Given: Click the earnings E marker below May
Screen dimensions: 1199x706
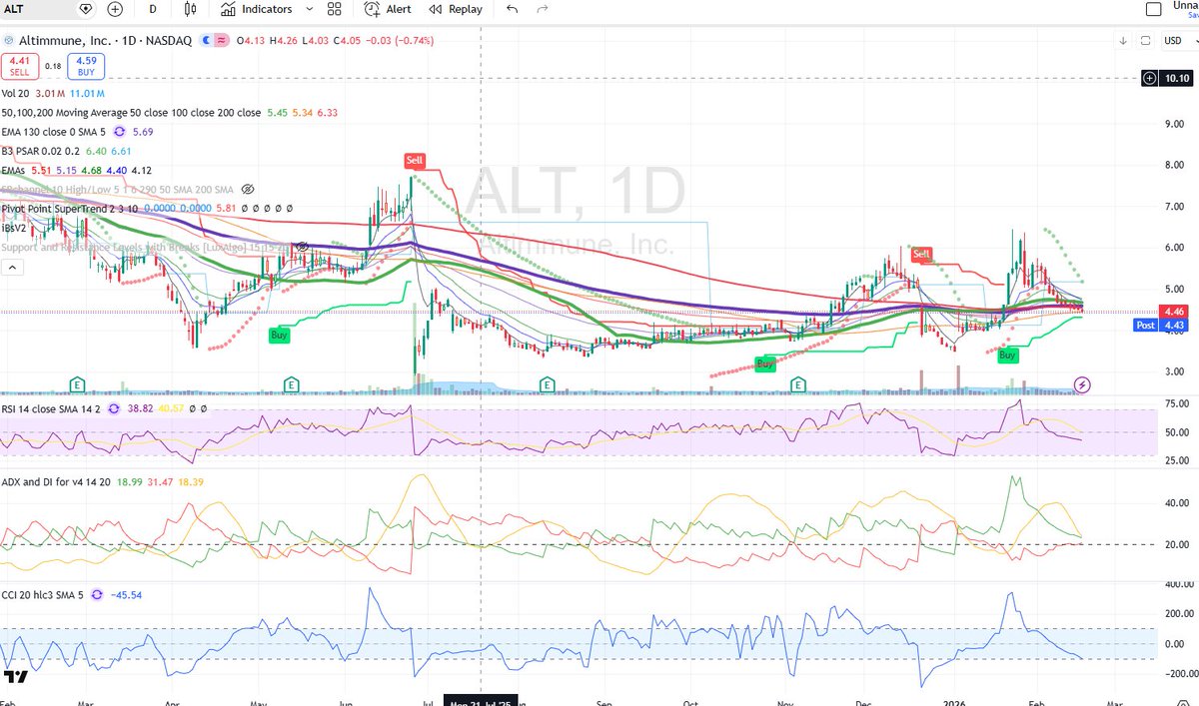Looking at the screenshot, I should point(291,383).
